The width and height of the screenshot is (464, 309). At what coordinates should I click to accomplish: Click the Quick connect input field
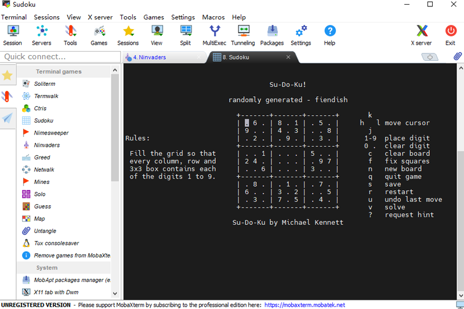60,56
